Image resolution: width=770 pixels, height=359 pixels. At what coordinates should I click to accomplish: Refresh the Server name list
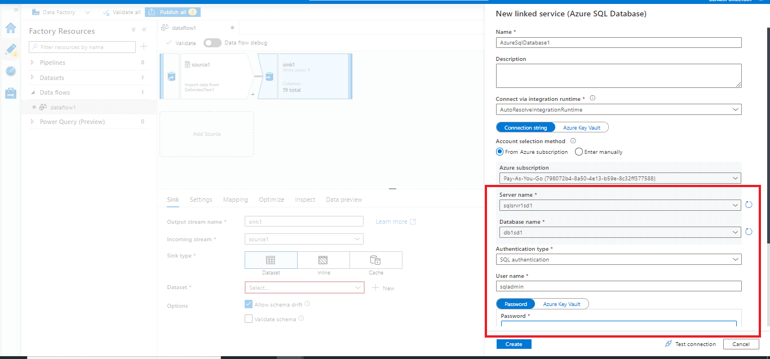coord(749,205)
